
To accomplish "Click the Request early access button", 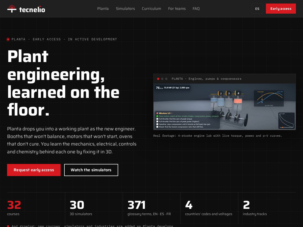I will click(34, 170).
